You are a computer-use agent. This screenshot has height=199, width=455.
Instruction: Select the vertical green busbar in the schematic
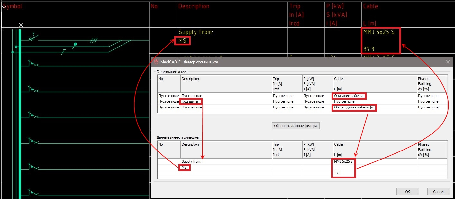(20, 112)
